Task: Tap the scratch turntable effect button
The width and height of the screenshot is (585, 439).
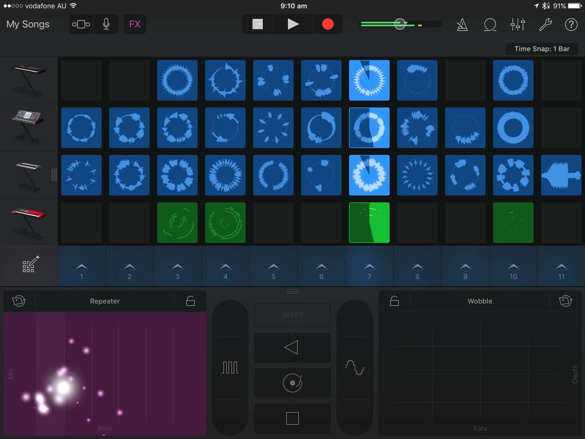Action: [x=292, y=383]
